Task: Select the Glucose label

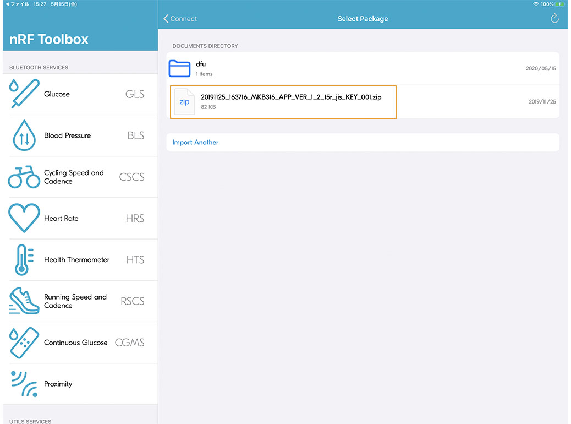Action: [x=57, y=94]
